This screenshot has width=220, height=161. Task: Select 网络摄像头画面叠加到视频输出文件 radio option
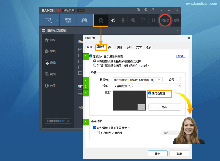click(x=95, y=61)
